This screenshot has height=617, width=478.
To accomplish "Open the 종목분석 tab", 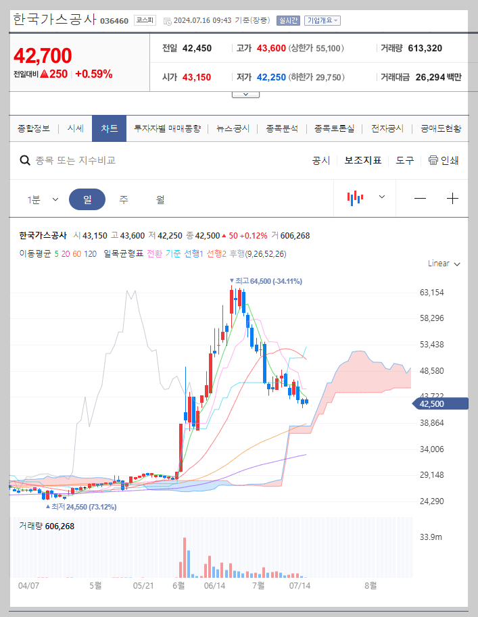I will click(x=282, y=128).
